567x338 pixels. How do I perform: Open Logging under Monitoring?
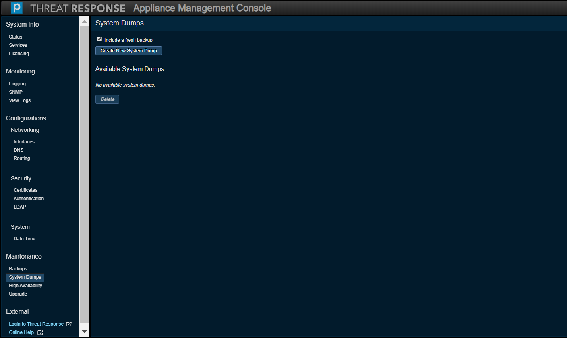pyautogui.click(x=17, y=84)
